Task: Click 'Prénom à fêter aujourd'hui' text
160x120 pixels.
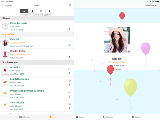Action: [x=21, y=54]
